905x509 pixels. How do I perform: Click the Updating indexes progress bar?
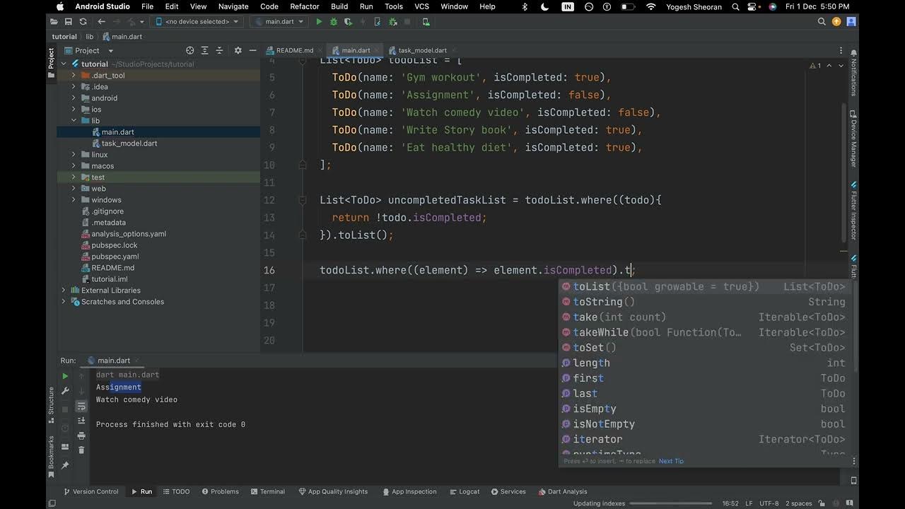click(x=670, y=503)
